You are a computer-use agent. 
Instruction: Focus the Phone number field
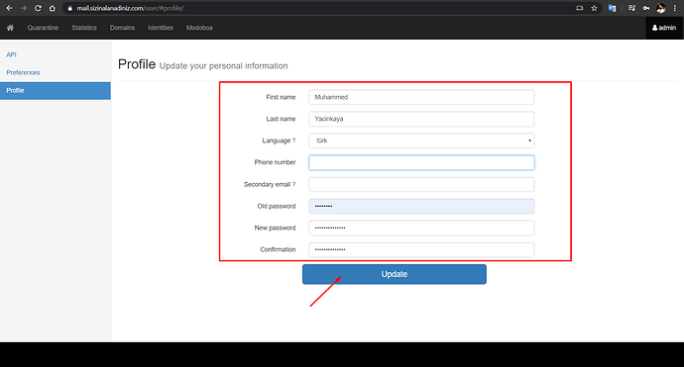tap(421, 162)
